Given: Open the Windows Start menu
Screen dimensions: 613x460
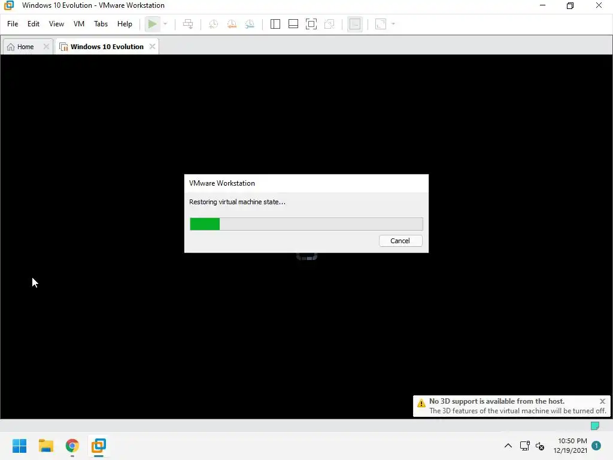Looking at the screenshot, I should (20, 446).
